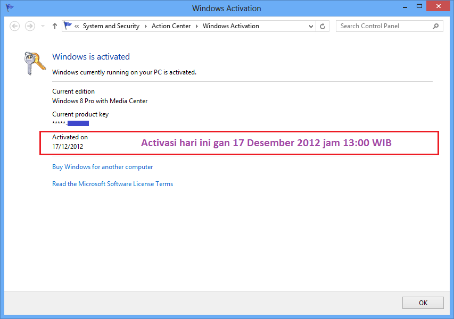Open the recent locations dropdown arrow
The image size is (454, 319).
pos(43,26)
